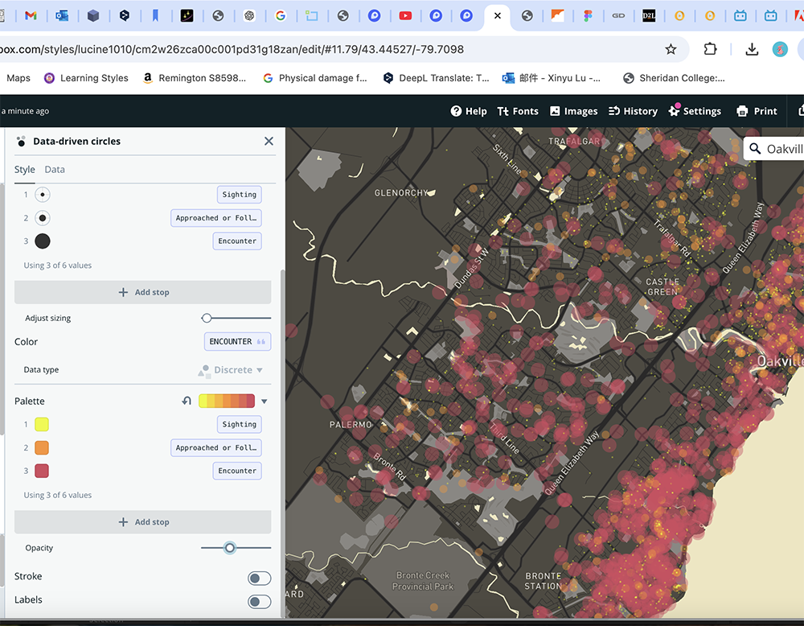Enable the Stroke toggle
Viewport: 804px width, 626px height.
[259, 578]
